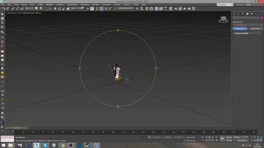The width and height of the screenshot is (264, 148).
Task: Toggle the 3D Snaps button
Action: (x=97, y=9)
